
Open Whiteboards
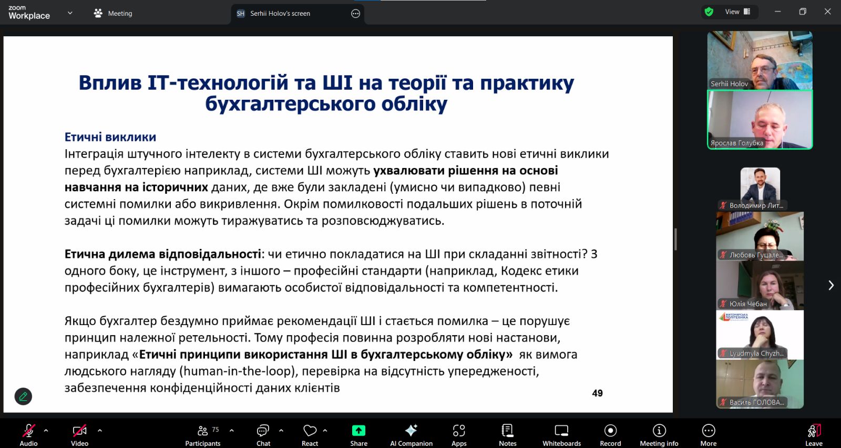[x=561, y=435]
